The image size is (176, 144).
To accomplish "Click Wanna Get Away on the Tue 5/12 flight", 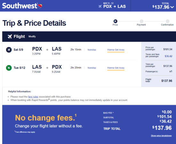I will click(x=116, y=68).
